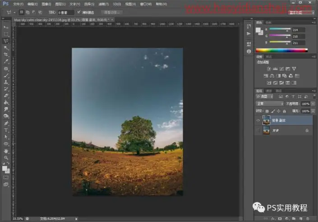Open the blend mode 正常 dropdown

(x=270, y=104)
